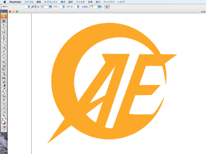Open the 線 stroke panel link
Screen dimensions: 206x154
[x=38, y=7]
